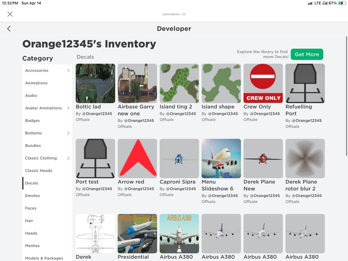Open the Derek Plane rotor blur 2 thumbnail
Image resolution: width=348 pixels, height=261 pixels.
[305, 158]
